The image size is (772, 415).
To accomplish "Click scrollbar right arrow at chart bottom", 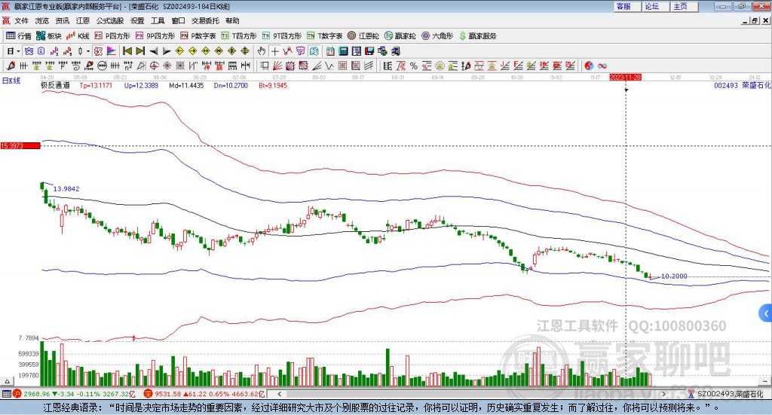I will (x=663, y=394).
